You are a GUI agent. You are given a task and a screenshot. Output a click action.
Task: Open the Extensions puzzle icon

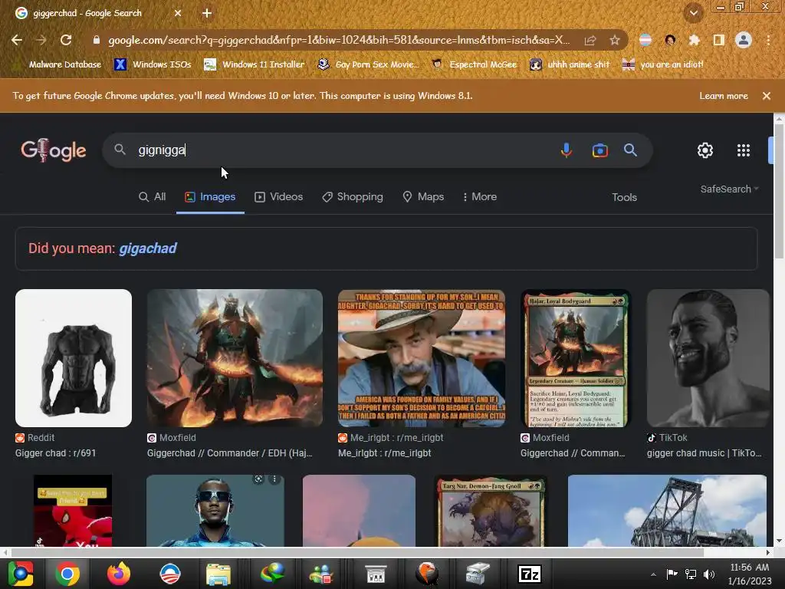click(x=694, y=40)
